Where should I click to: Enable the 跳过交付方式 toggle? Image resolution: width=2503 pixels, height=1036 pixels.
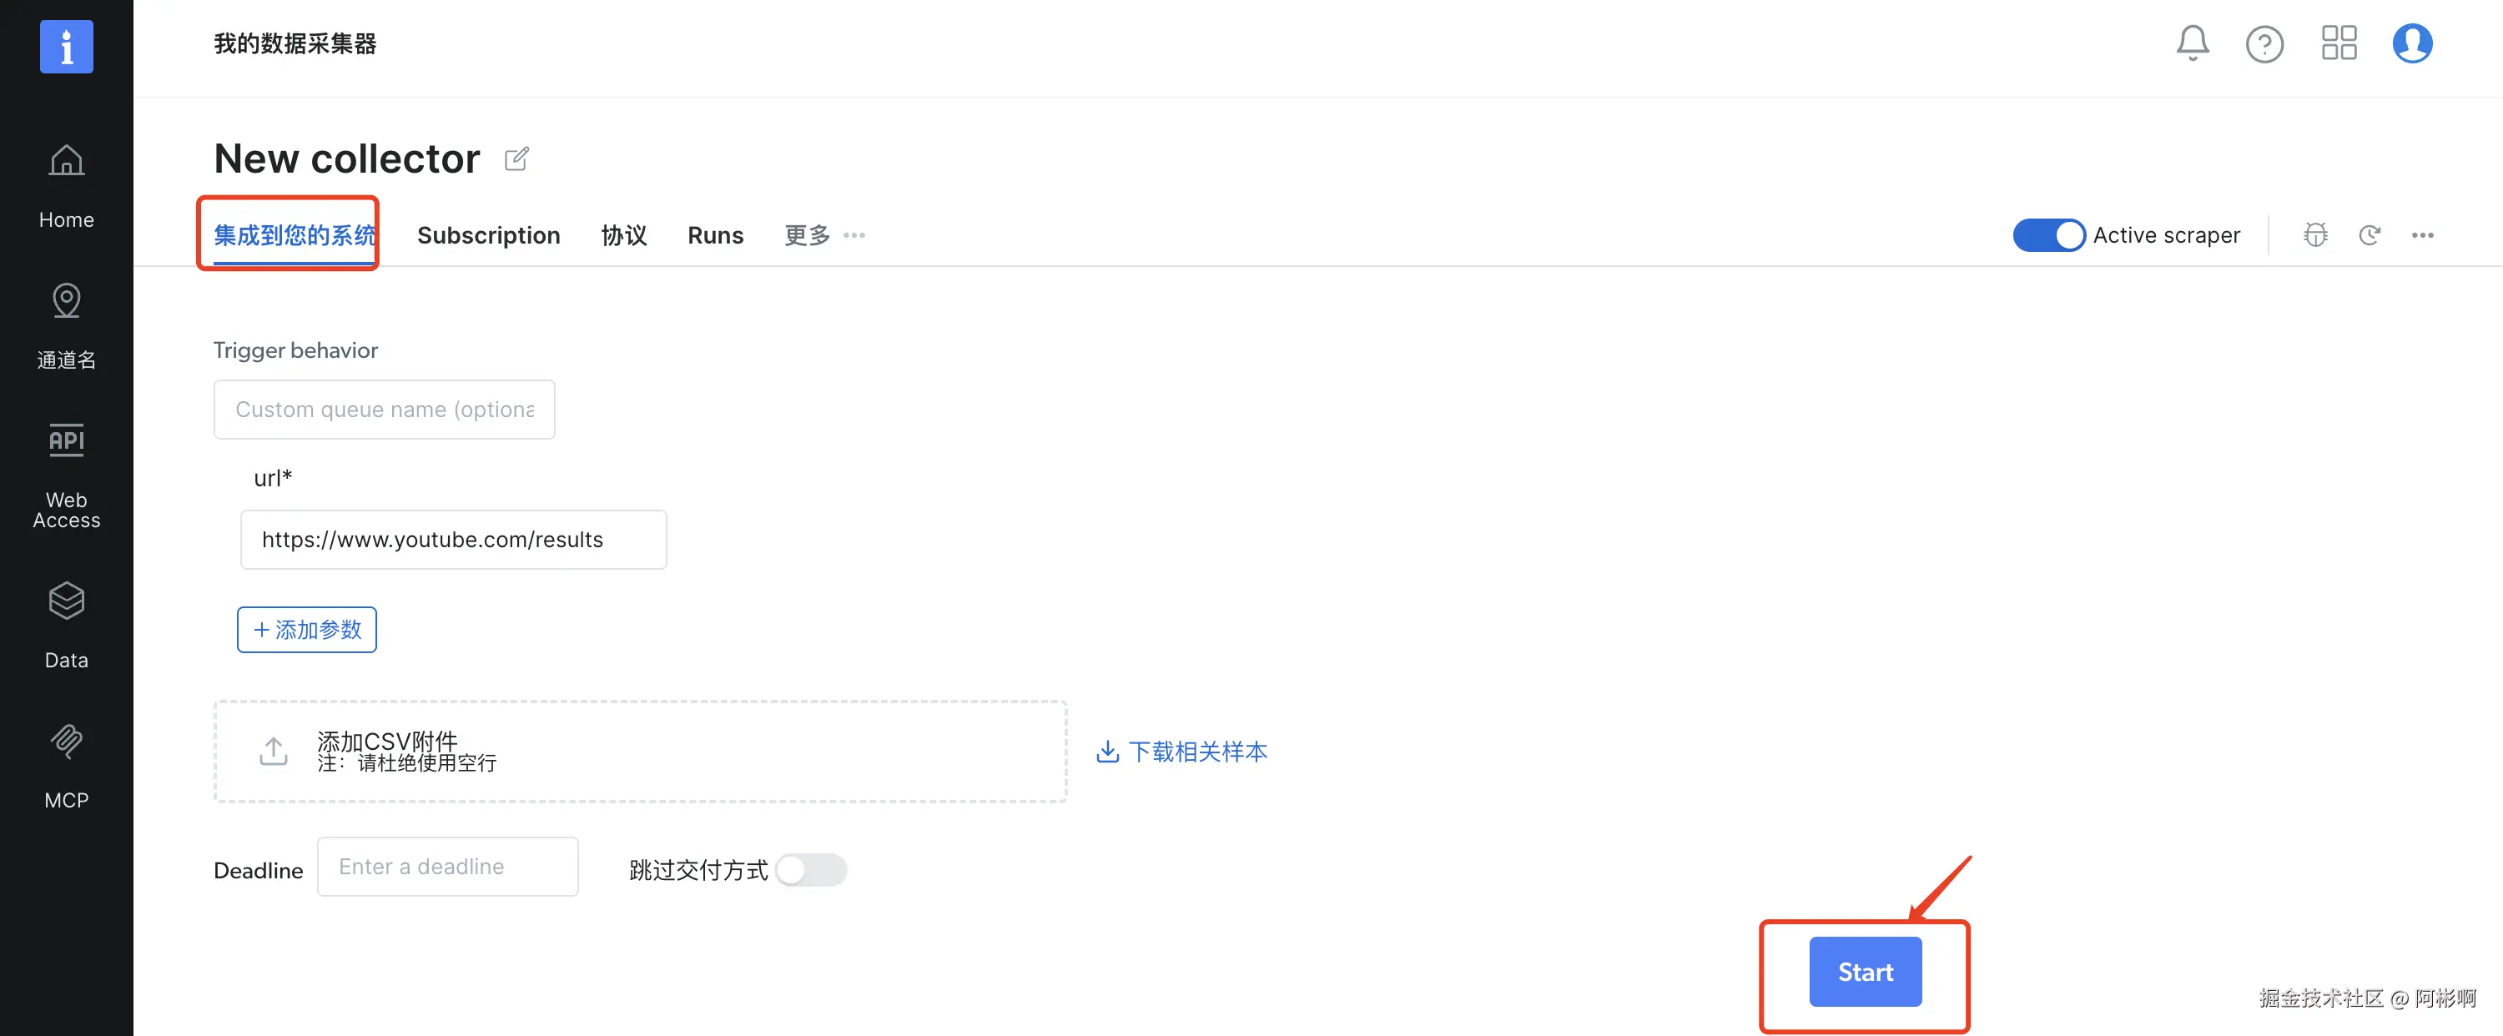811,870
